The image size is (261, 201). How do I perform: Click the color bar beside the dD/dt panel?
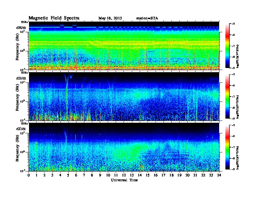pos(227,97)
